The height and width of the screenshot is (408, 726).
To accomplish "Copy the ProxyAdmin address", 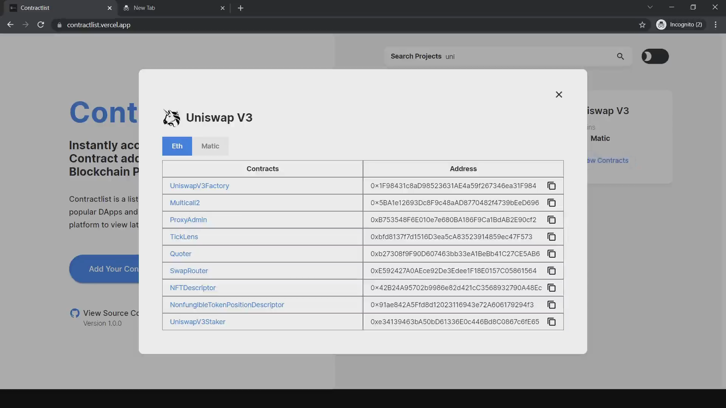I will 552,220.
